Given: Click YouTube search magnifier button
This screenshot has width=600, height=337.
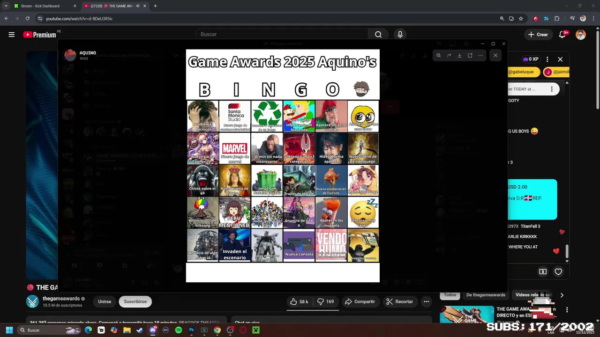Looking at the screenshot, I should click(x=378, y=34).
